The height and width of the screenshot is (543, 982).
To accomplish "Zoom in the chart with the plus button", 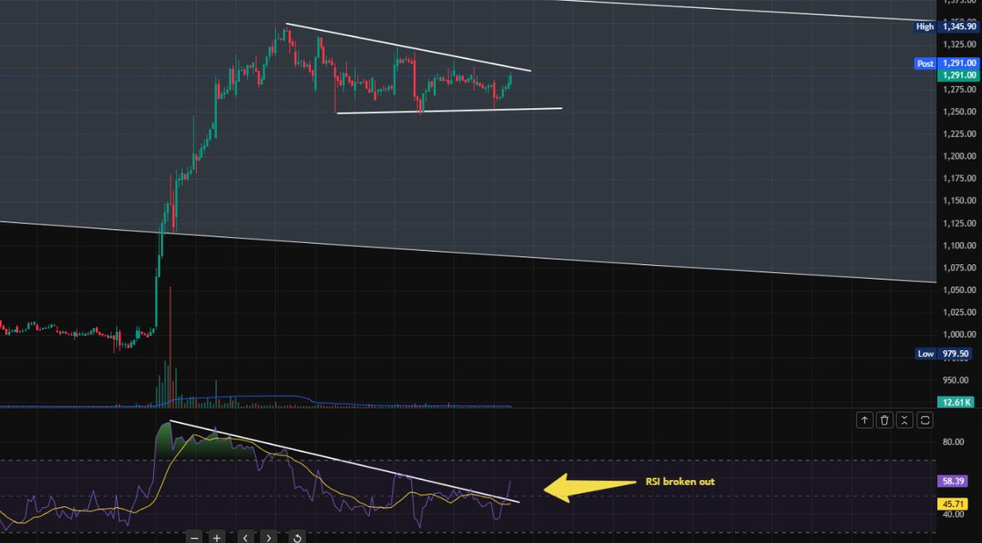I will click(217, 538).
